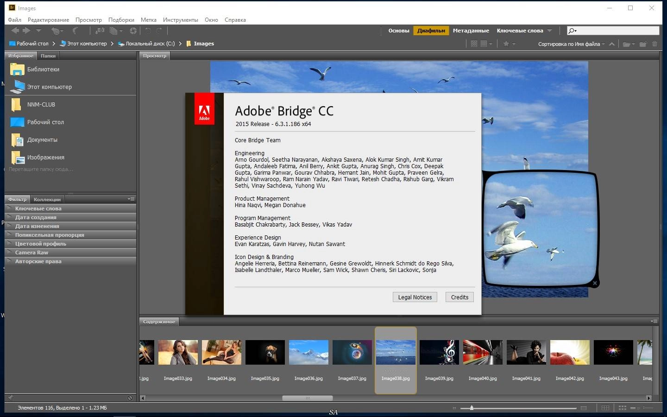
Task: Expand chevron after Локальный диск (C:) breadcrumb
Action: 180,44
